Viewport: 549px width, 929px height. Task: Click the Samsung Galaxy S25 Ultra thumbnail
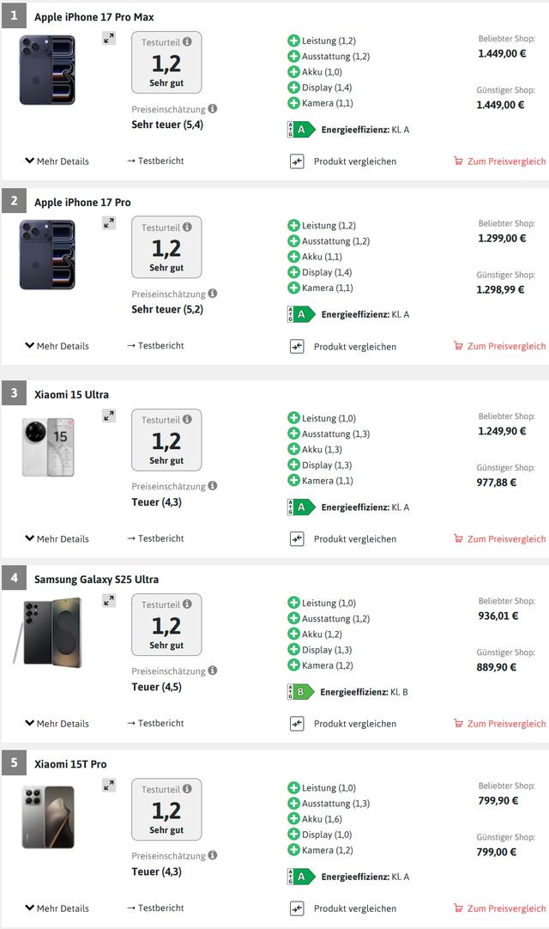(47, 631)
